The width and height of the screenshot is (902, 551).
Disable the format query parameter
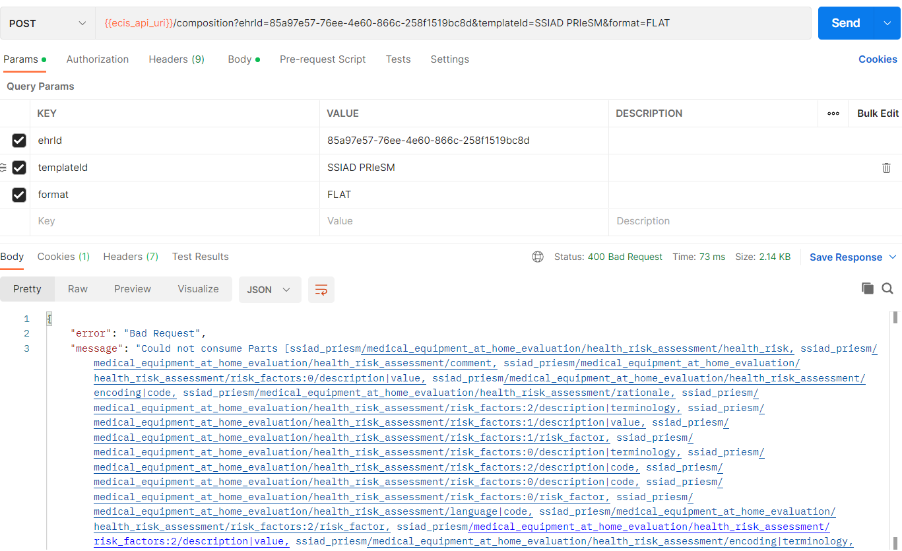coord(18,195)
